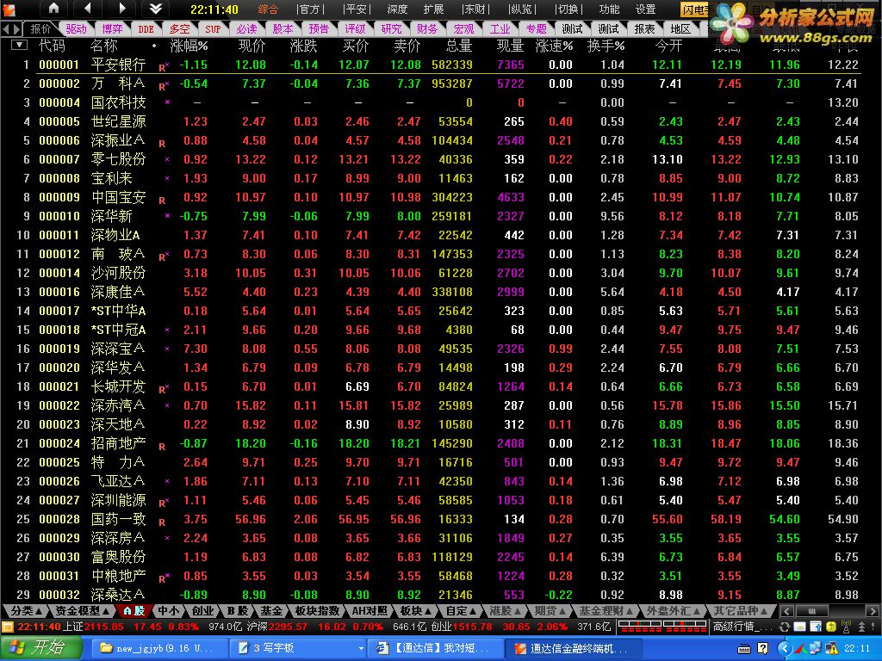Image resolution: width=882 pixels, height=661 pixels.
Task: Open the double-chevron more menu in toolbar
Action: click(156, 8)
